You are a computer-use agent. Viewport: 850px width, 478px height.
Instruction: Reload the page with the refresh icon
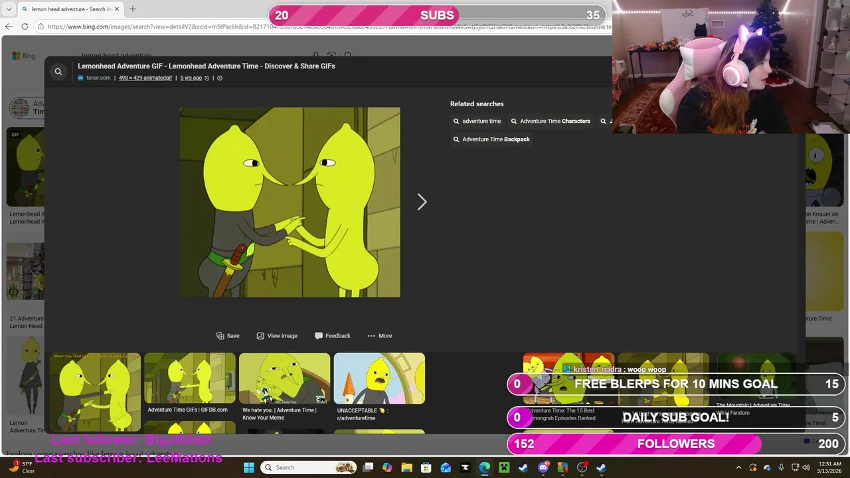coord(25,27)
